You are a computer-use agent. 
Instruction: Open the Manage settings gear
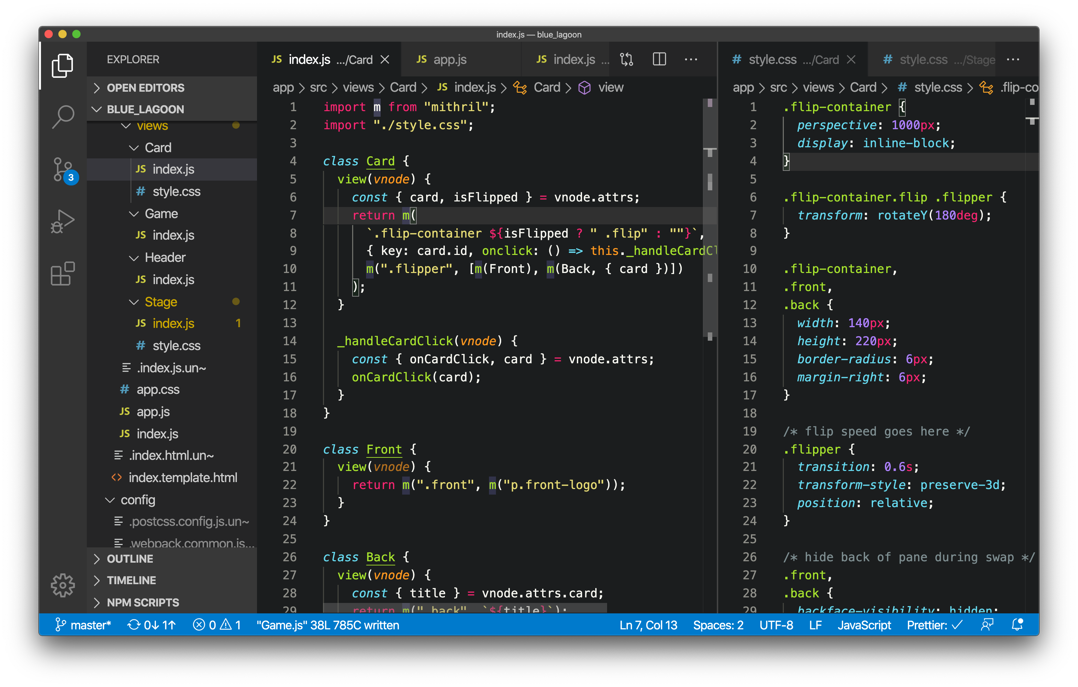click(63, 585)
